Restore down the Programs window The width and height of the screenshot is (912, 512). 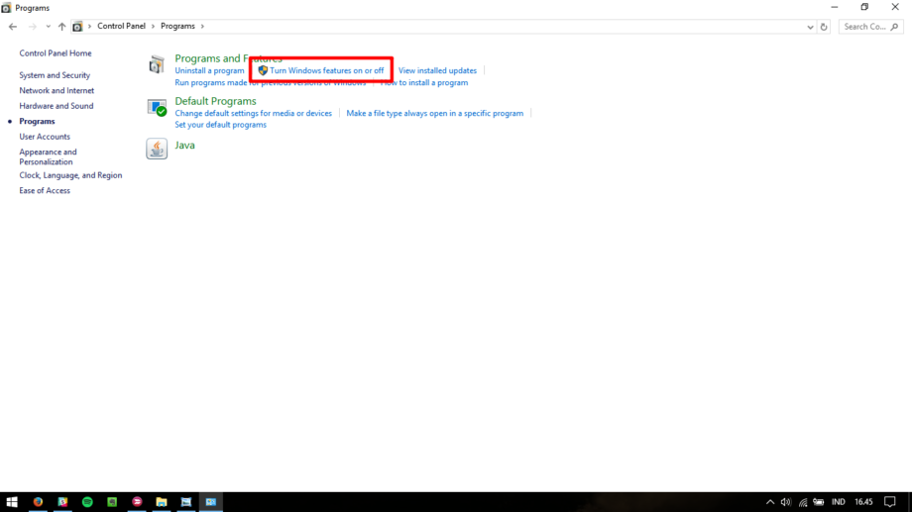click(x=864, y=8)
